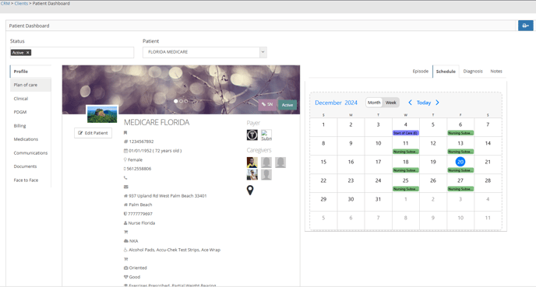Open the circular payer logo icon
536x287 pixels.
coord(252,135)
